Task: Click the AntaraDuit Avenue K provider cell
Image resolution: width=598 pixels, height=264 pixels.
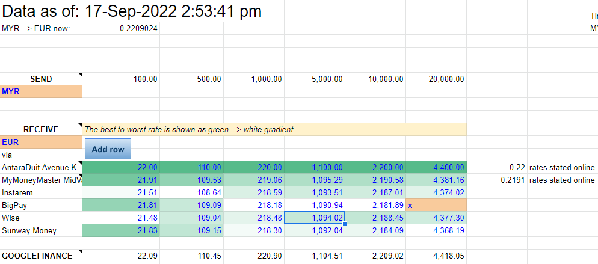Action: coord(41,167)
